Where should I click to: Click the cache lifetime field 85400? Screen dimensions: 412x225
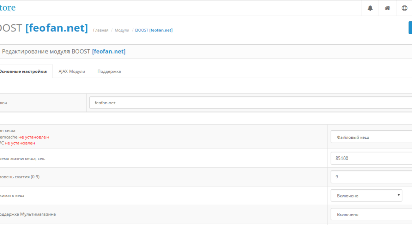coord(371,158)
